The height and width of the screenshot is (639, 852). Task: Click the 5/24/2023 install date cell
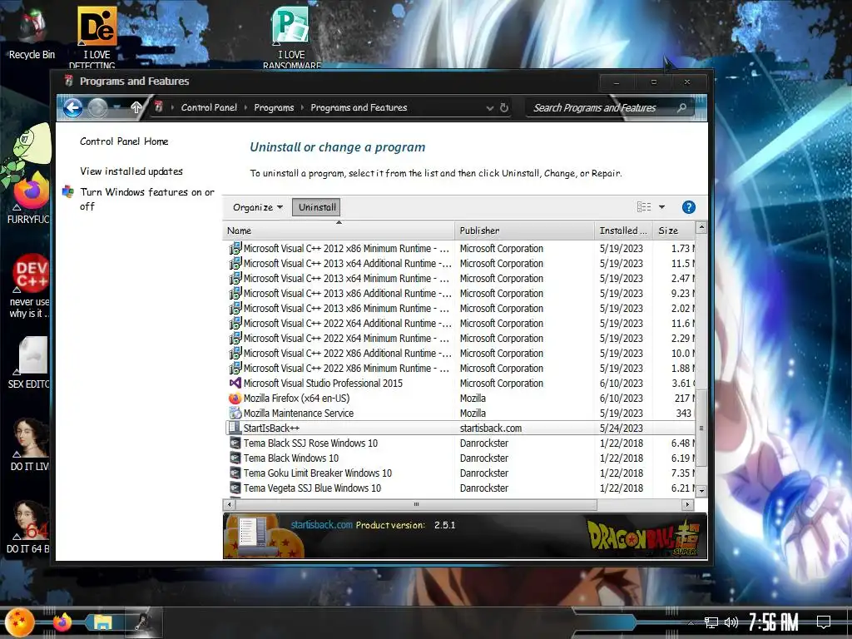(x=621, y=428)
